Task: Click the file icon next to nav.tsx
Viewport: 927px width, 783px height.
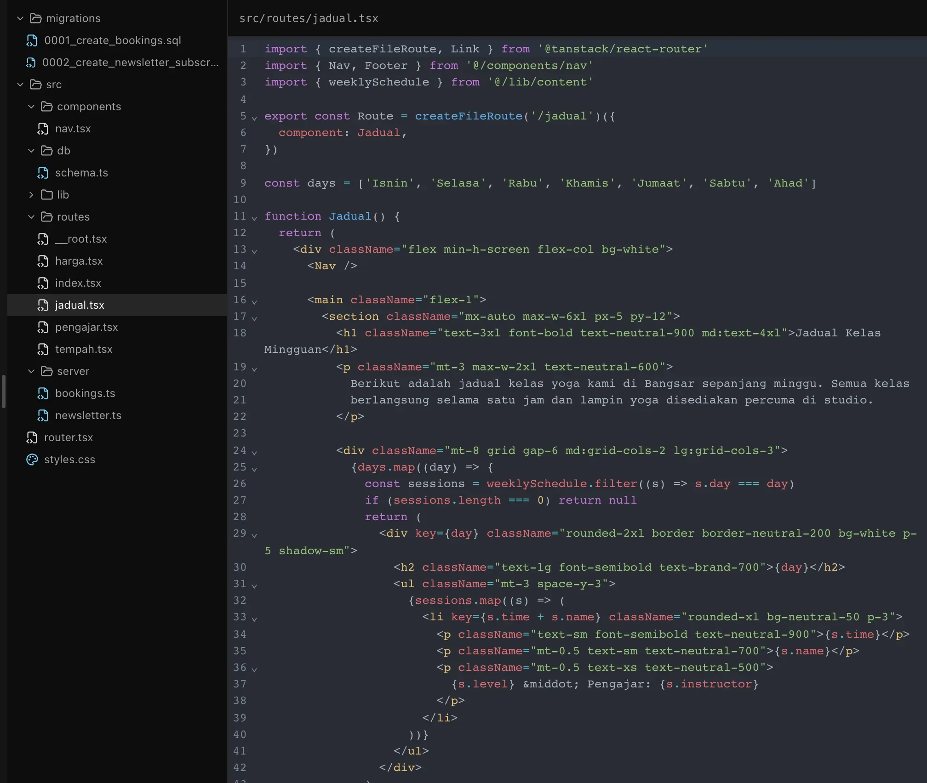Action: pos(43,129)
